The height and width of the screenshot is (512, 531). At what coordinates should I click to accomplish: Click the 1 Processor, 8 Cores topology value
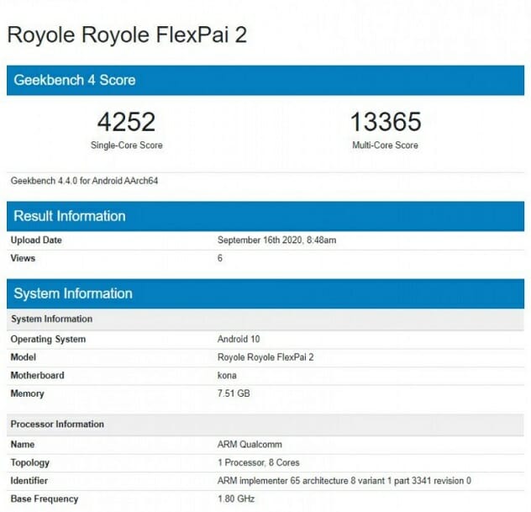(258, 462)
